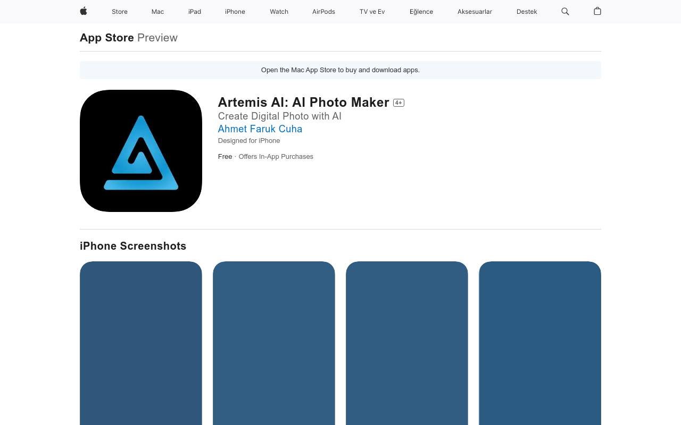This screenshot has width=681, height=425.
Task: Click the Designed for iPhone text
Action: pyautogui.click(x=249, y=141)
